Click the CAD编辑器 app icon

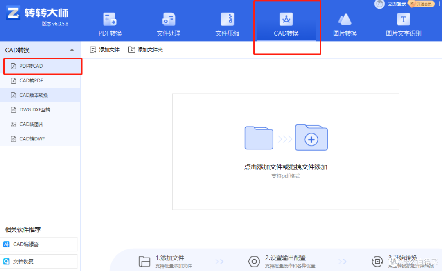tap(6, 244)
